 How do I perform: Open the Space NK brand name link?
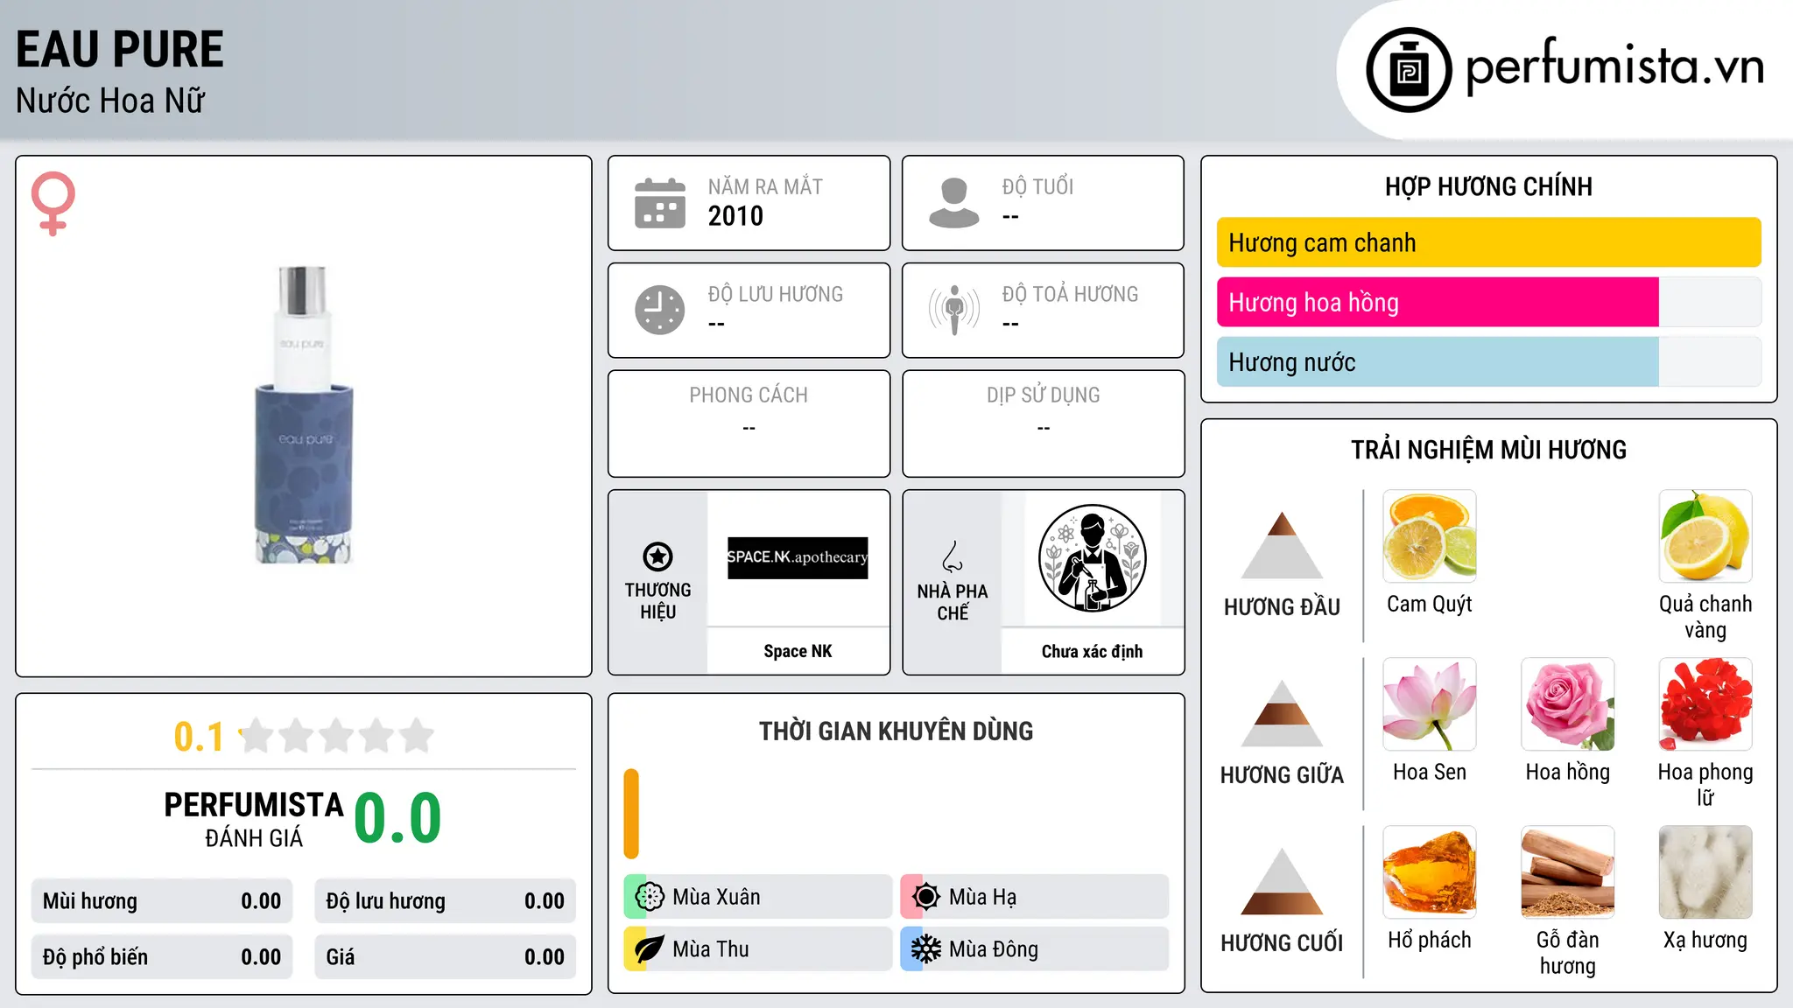point(798,651)
